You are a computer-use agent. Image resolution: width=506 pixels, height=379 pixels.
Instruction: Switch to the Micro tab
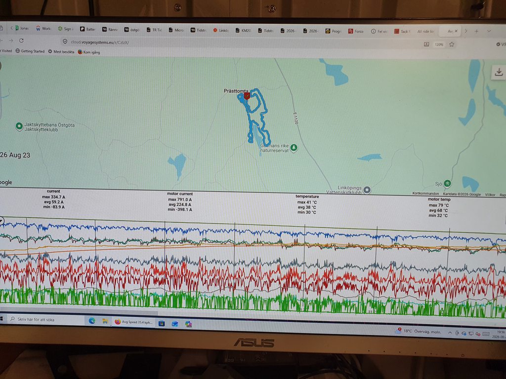pos(176,30)
